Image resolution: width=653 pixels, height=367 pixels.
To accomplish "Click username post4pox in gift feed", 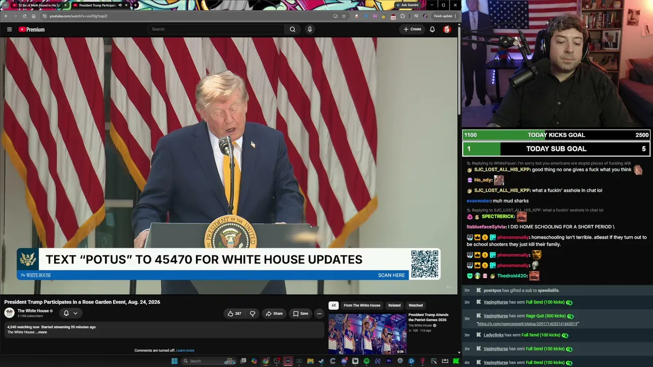I will point(492,291).
